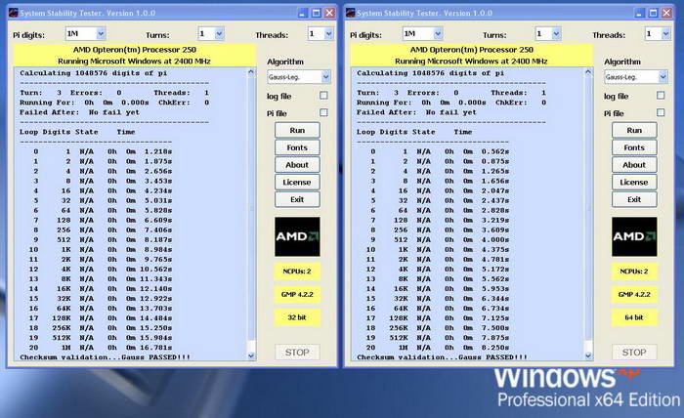Screen dimensions: 684x418
Task: Open Threads dropdown in right window
Action: click(x=665, y=33)
